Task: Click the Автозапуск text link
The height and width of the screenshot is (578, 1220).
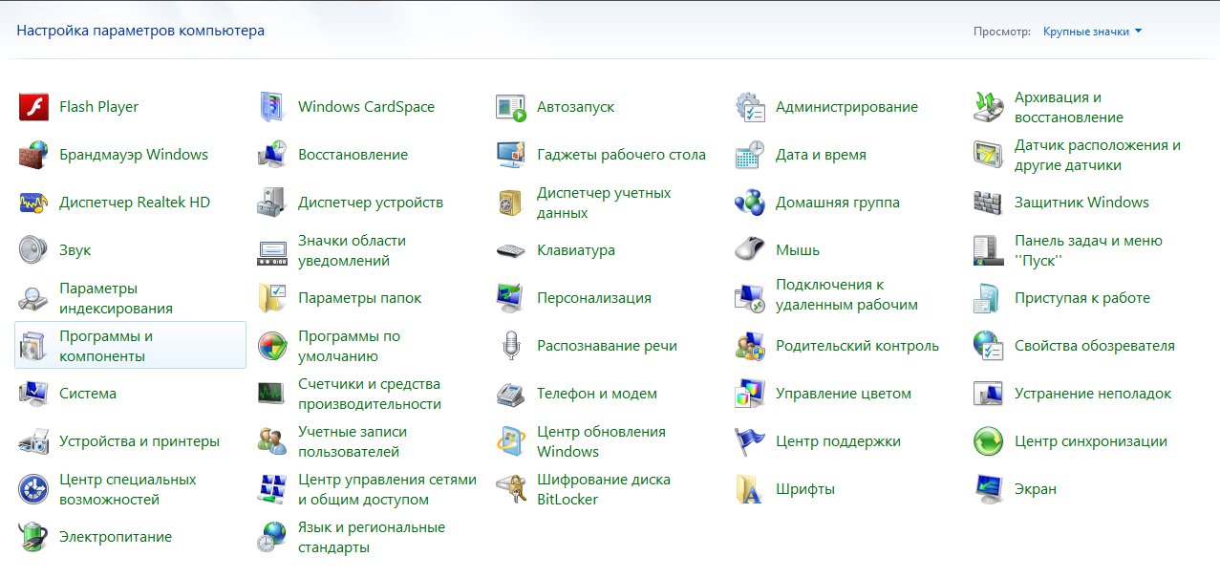Action: click(575, 107)
